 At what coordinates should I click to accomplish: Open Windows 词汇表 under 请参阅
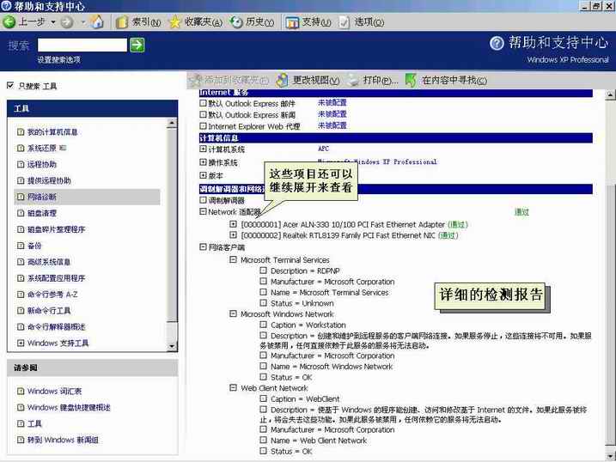[54, 392]
